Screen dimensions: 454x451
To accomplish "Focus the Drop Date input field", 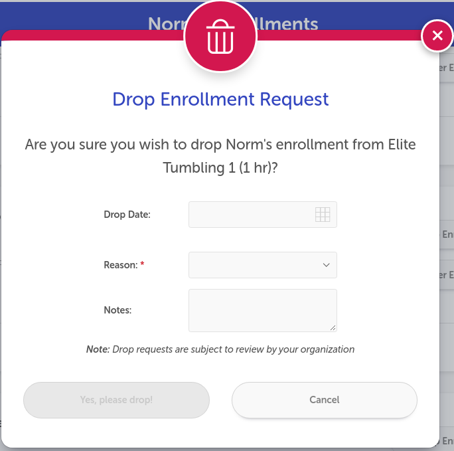I will [263, 215].
